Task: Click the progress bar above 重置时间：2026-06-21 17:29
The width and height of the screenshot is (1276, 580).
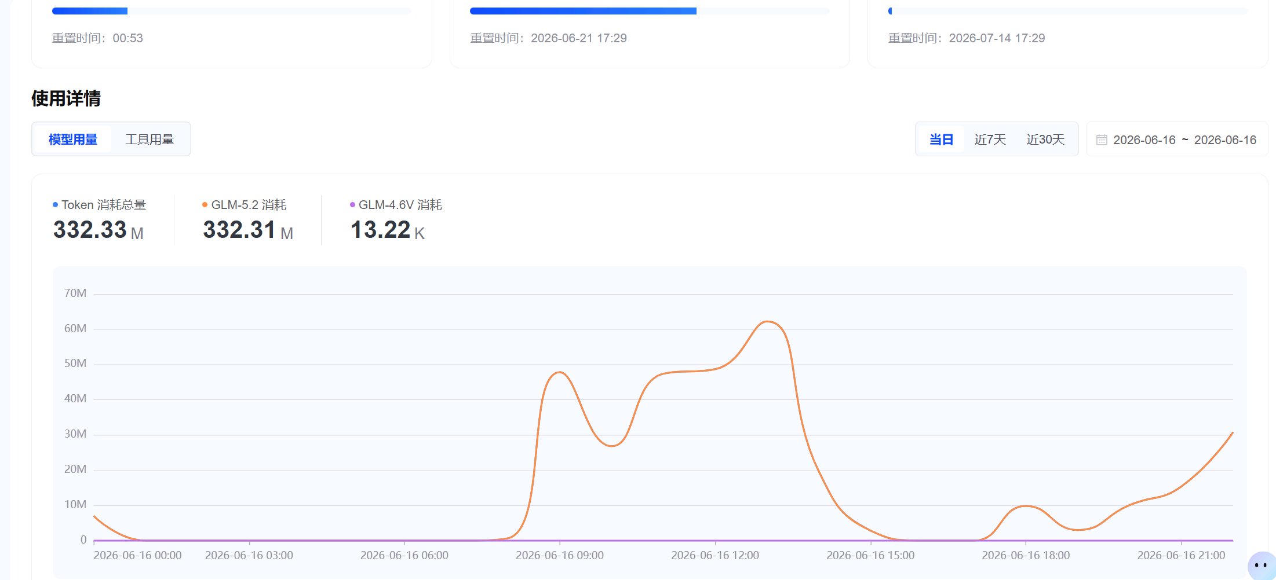Action: click(x=650, y=11)
